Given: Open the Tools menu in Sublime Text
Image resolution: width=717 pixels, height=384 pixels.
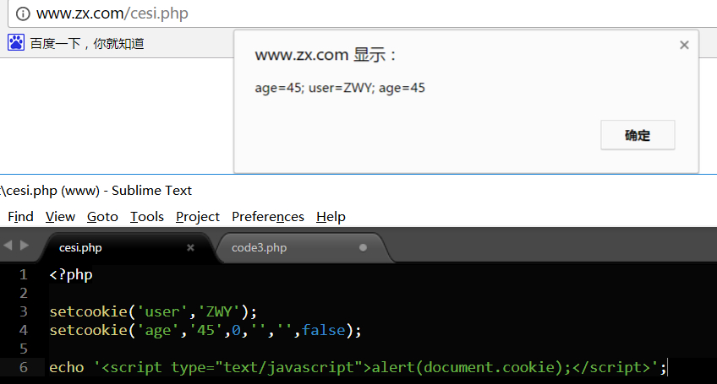Looking at the screenshot, I should pyautogui.click(x=147, y=216).
